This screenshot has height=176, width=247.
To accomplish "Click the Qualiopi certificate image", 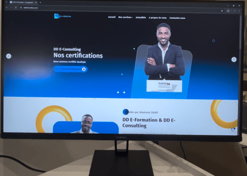I will tap(164, 86).
